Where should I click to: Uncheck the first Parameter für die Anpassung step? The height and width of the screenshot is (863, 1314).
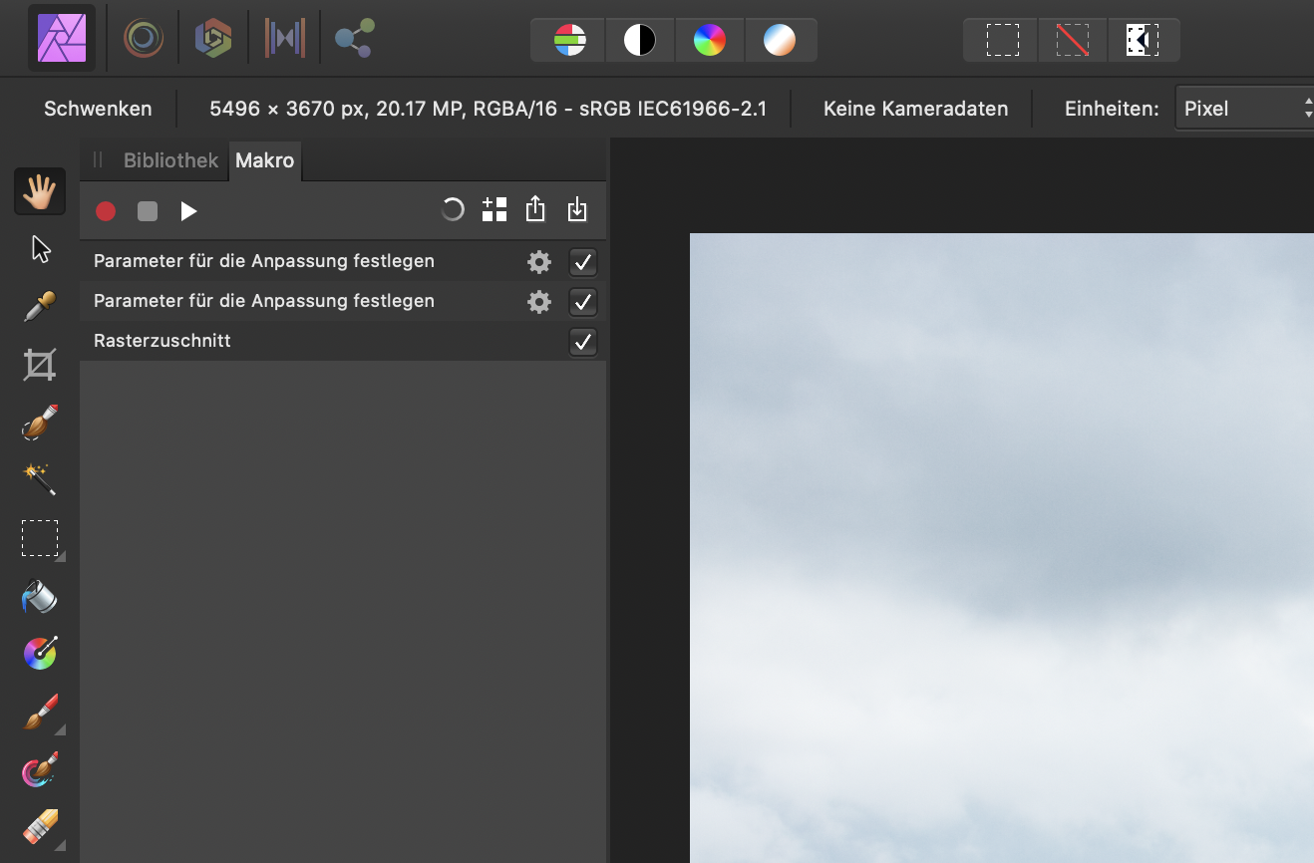pos(583,262)
